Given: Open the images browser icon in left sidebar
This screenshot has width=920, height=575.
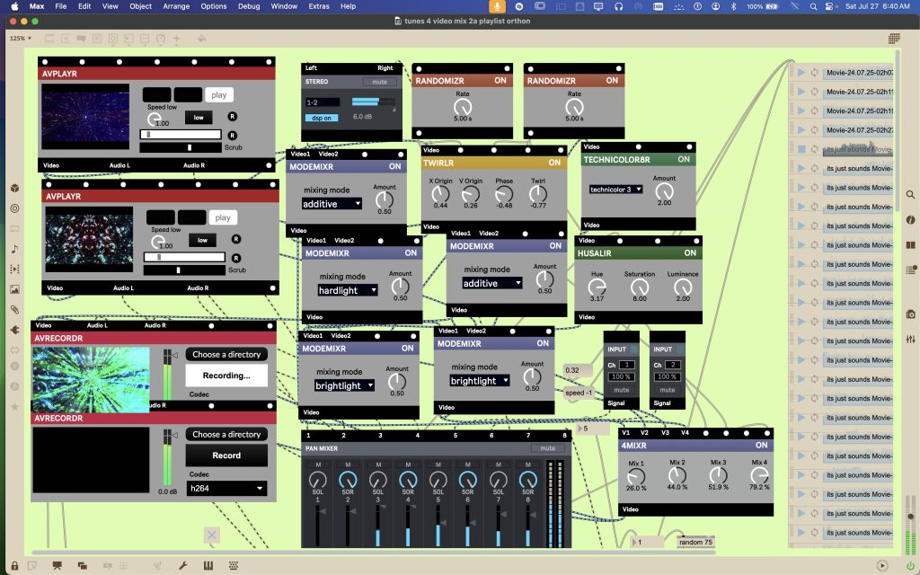Looking at the screenshot, I should (x=14, y=289).
